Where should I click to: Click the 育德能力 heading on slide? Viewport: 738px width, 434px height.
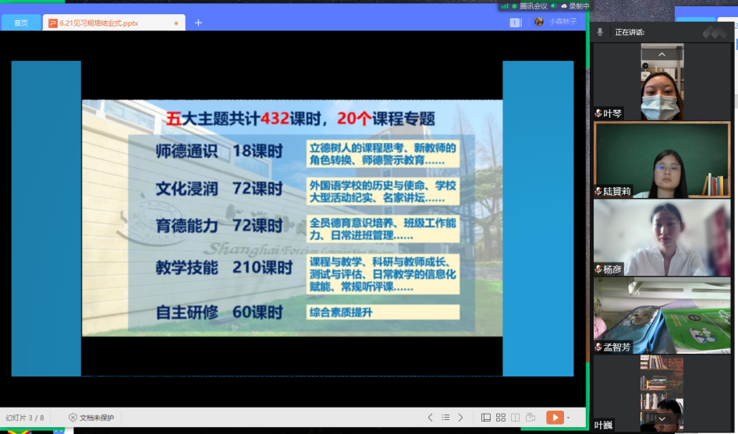coord(187,226)
